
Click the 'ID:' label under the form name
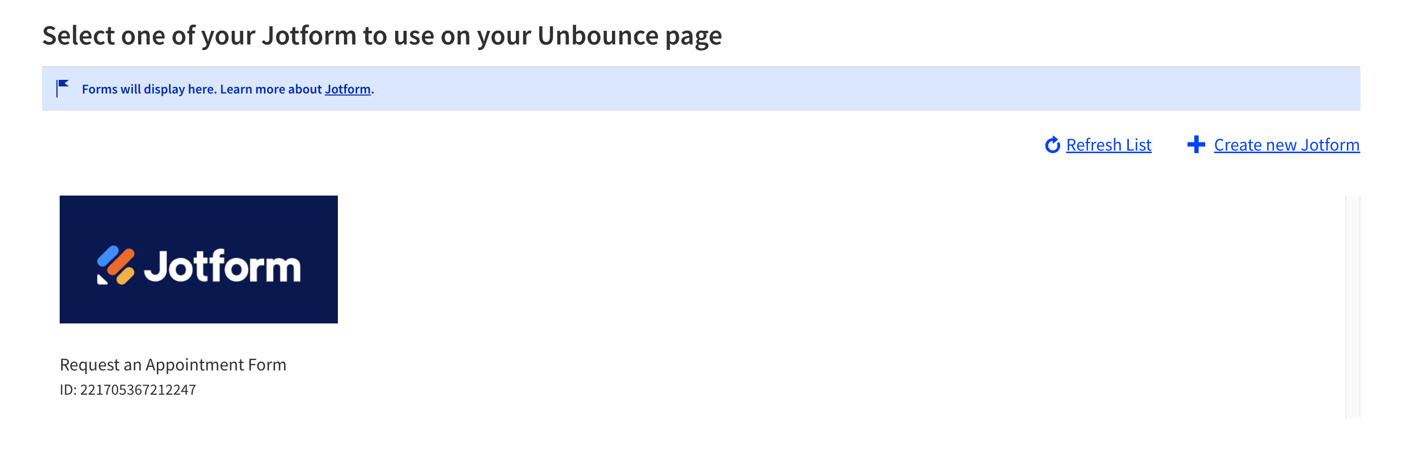tap(68, 390)
